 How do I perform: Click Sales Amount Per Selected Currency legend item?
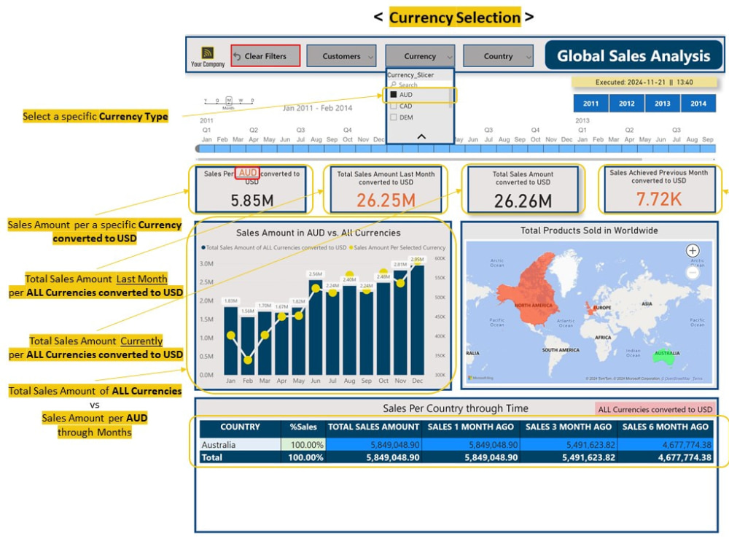397,248
